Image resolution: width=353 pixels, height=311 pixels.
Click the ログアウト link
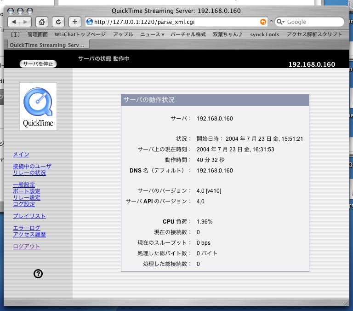coord(27,246)
